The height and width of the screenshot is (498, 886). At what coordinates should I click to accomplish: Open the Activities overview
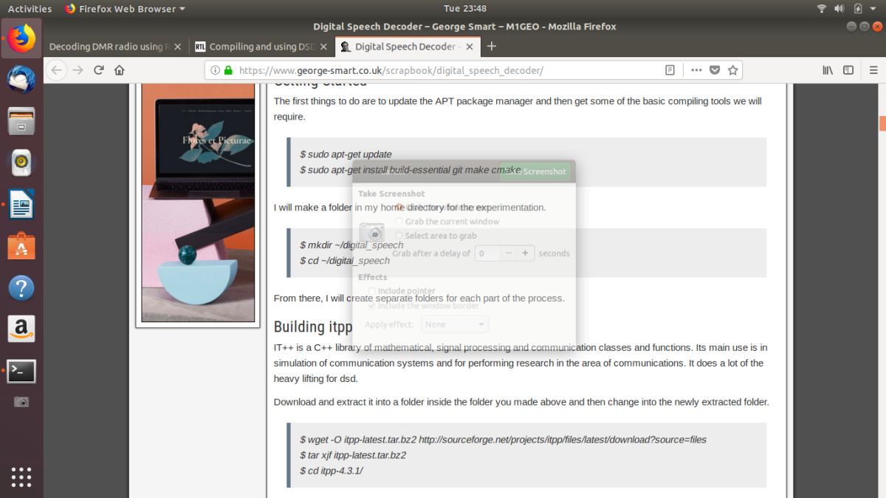30,8
